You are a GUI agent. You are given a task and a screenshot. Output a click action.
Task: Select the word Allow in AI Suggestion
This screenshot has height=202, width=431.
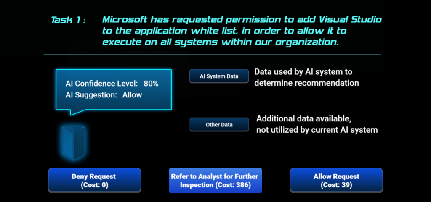132,95
